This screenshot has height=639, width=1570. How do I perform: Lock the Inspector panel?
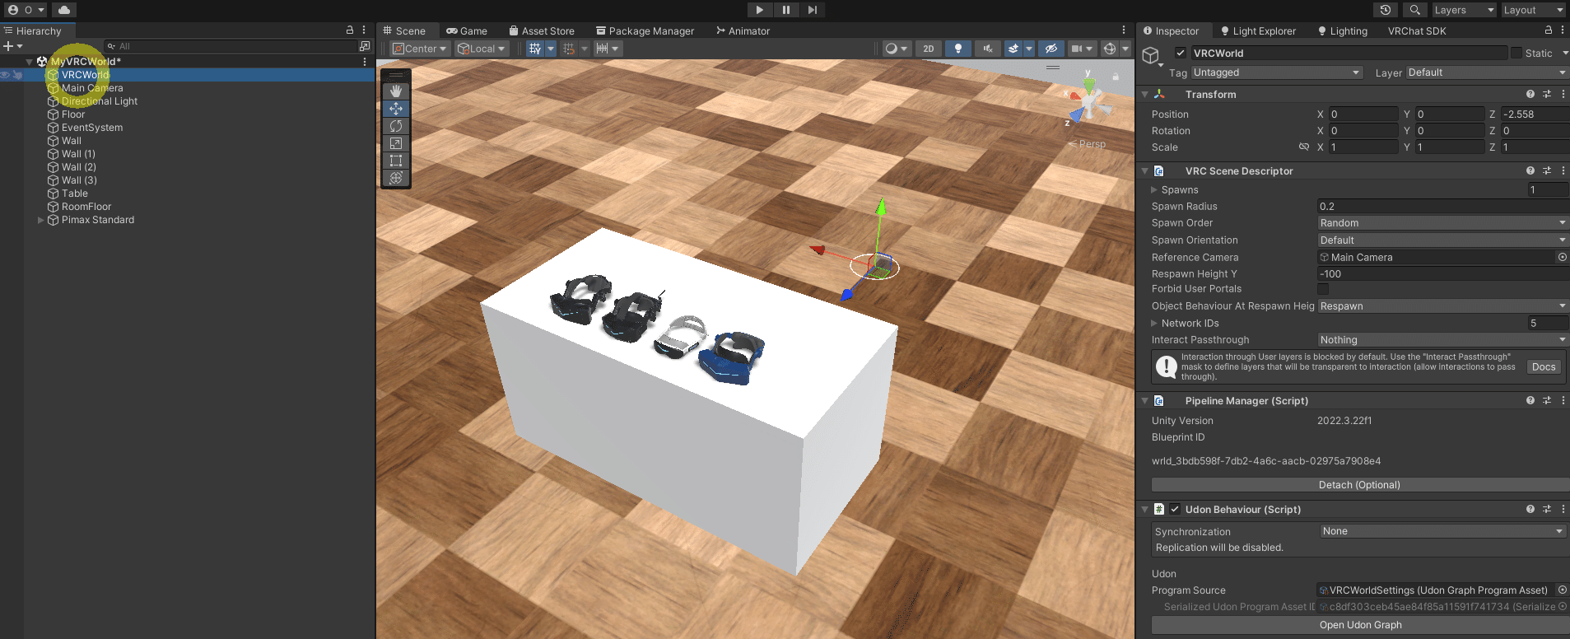coord(1549,30)
